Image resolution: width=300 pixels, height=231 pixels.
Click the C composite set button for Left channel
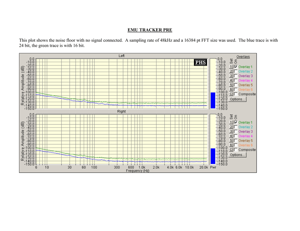pos(231,94)
